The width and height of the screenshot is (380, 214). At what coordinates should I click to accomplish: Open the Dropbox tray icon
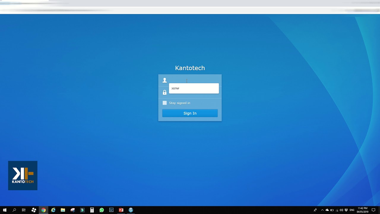346,210
